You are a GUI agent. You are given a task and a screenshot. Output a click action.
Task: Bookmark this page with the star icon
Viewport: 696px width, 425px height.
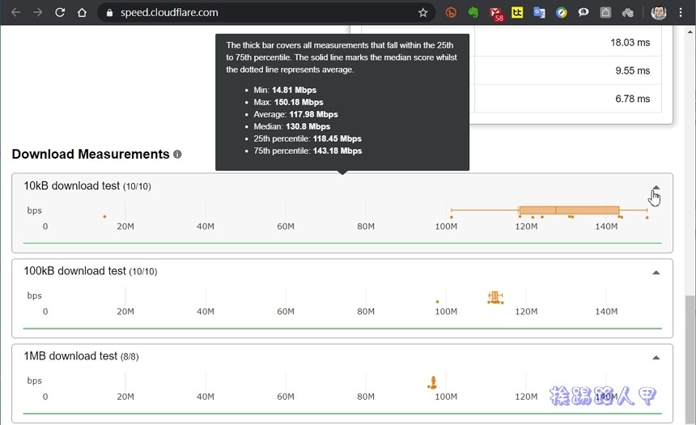[x=423, y=12]
